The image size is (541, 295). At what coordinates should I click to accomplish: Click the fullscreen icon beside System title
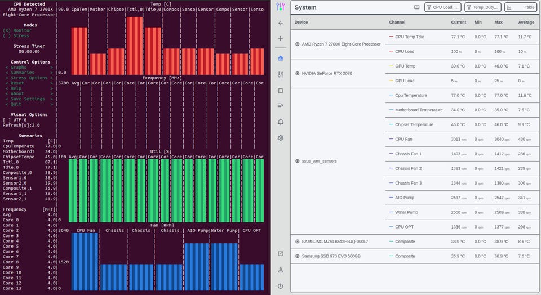[x=417, y=7]
